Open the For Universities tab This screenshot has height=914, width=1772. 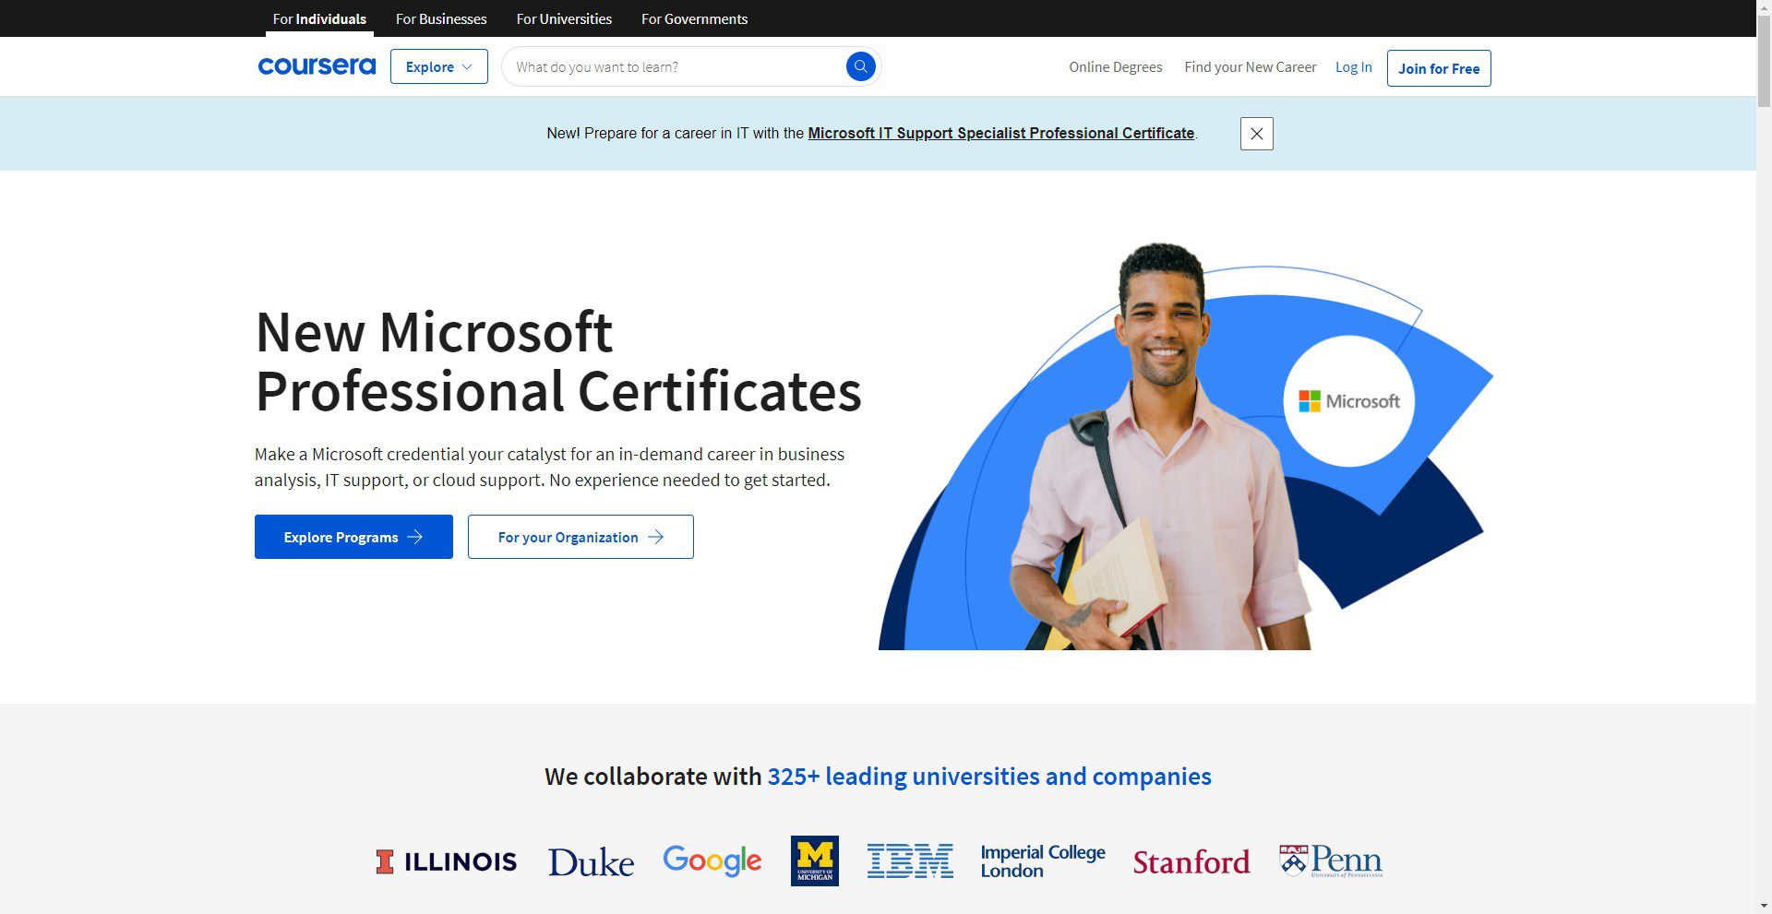click(564, 18)
